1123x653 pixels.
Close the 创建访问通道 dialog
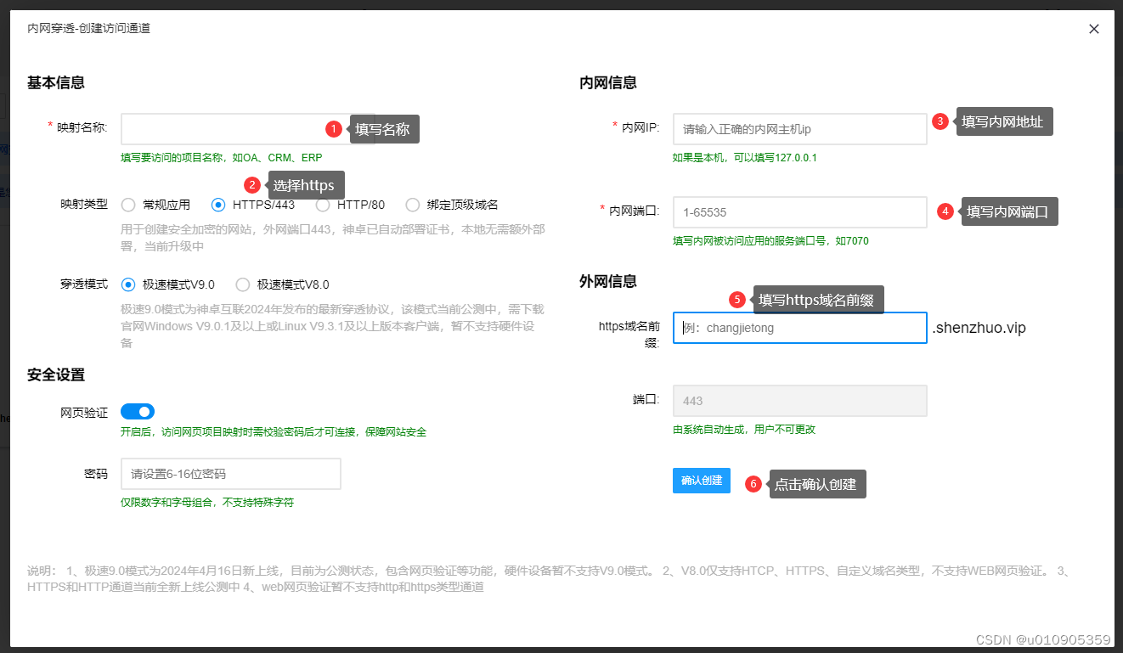point(1094,29)
